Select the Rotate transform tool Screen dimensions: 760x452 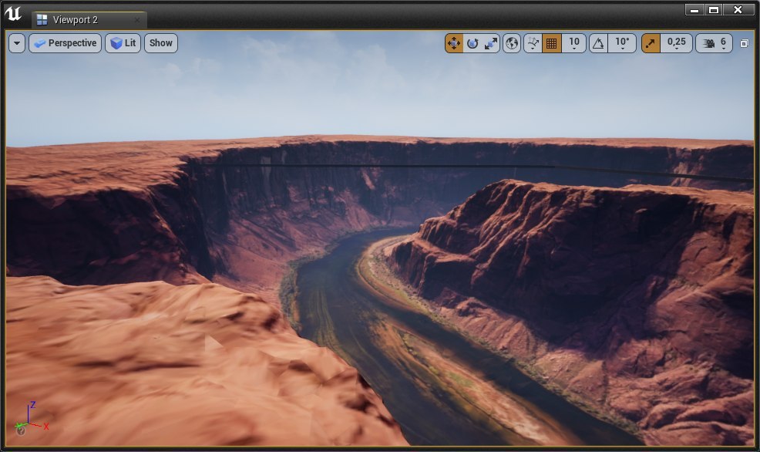[x=472, y=43]
